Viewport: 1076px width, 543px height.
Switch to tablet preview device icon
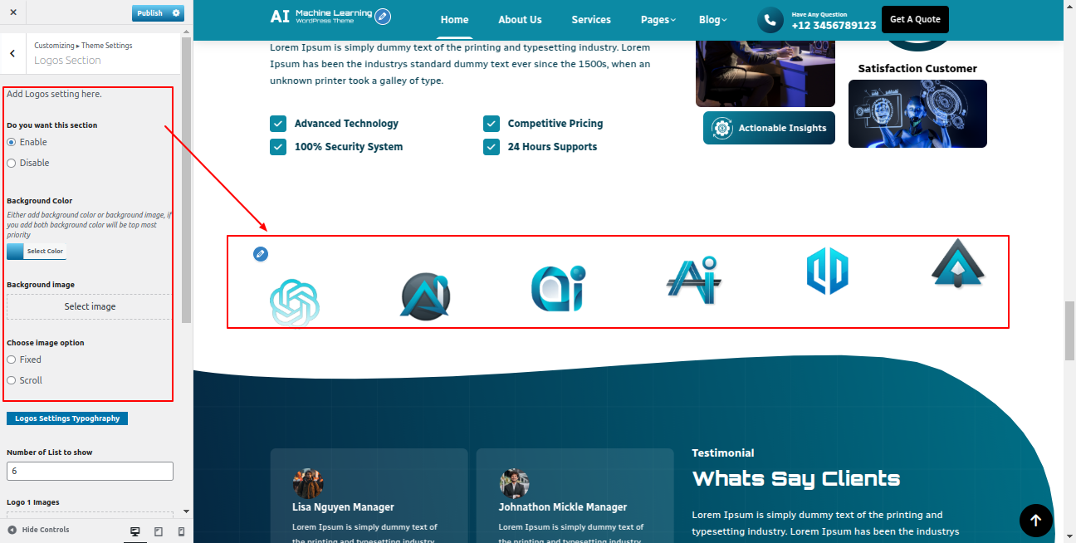(x=159, y=531)
